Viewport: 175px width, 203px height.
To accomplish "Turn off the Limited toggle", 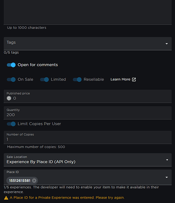I will tap(45, 80).
